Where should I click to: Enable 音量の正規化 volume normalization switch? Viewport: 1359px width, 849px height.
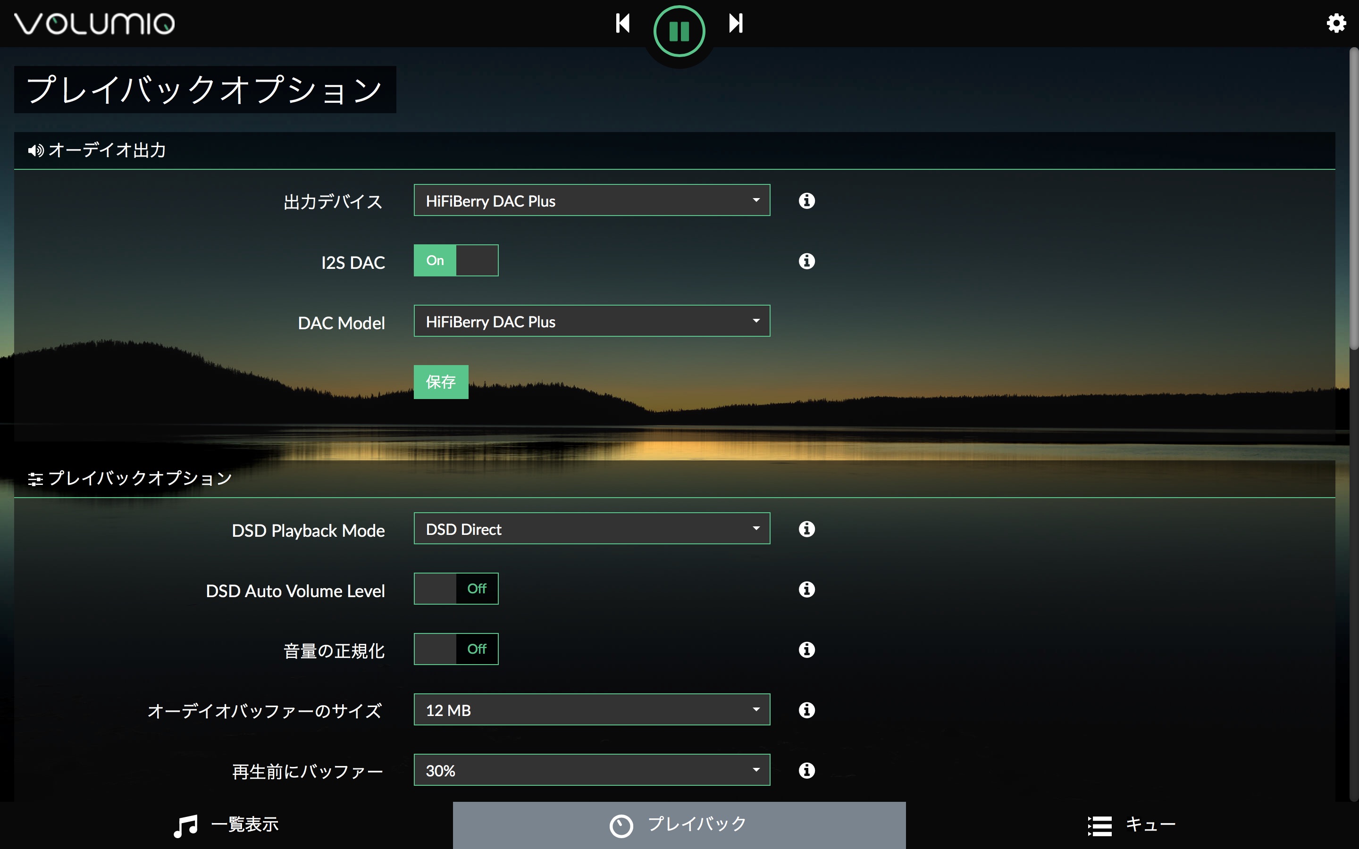pos(455,649)
